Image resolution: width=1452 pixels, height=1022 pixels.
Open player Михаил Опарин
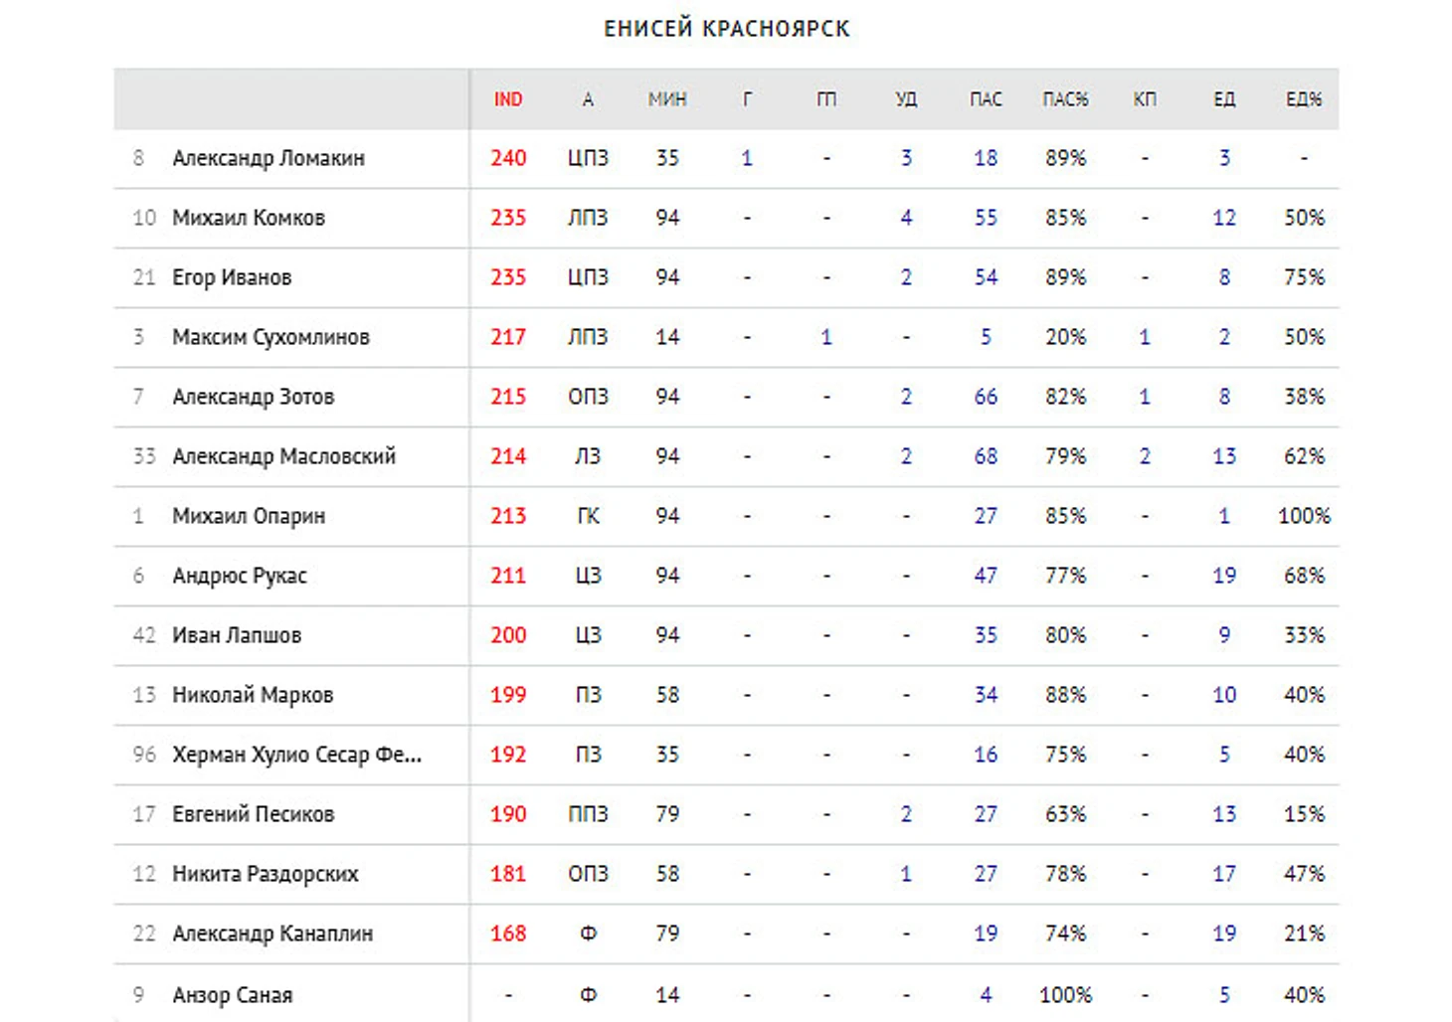pos(249,516)
